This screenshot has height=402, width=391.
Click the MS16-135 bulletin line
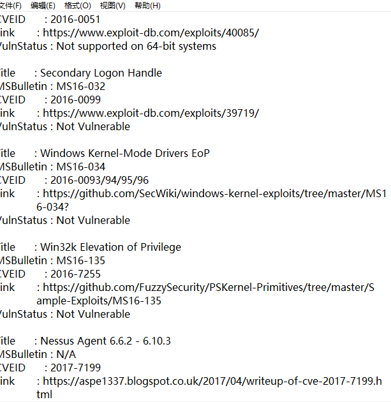tap(80, 260)
